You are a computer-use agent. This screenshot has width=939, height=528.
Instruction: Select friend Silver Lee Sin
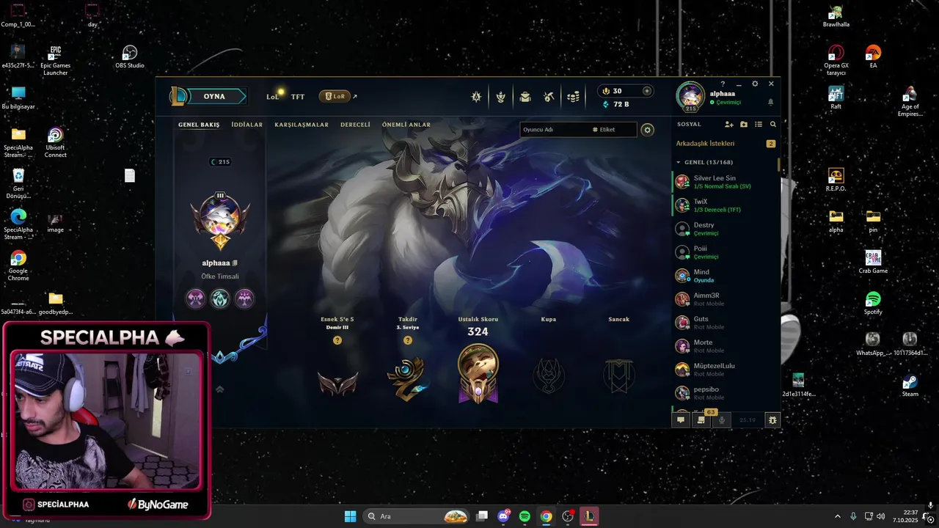pos(726,182)
